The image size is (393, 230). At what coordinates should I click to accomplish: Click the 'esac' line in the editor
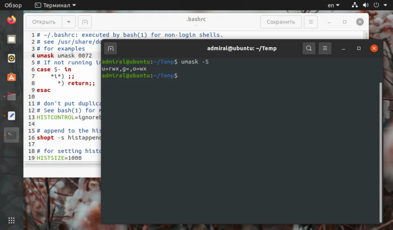(x=44, y=90)
